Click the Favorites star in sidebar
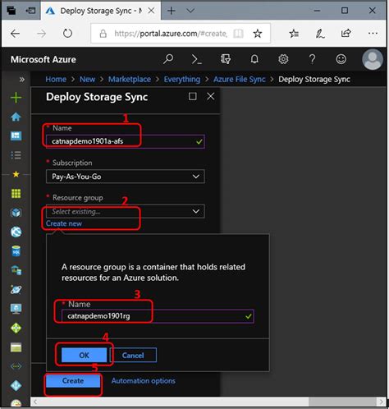 coord(16,174)
